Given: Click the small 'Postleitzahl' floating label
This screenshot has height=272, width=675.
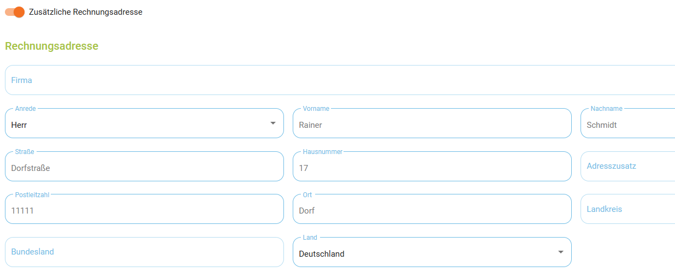Looking at the screenshot, I should click(32, 194).
